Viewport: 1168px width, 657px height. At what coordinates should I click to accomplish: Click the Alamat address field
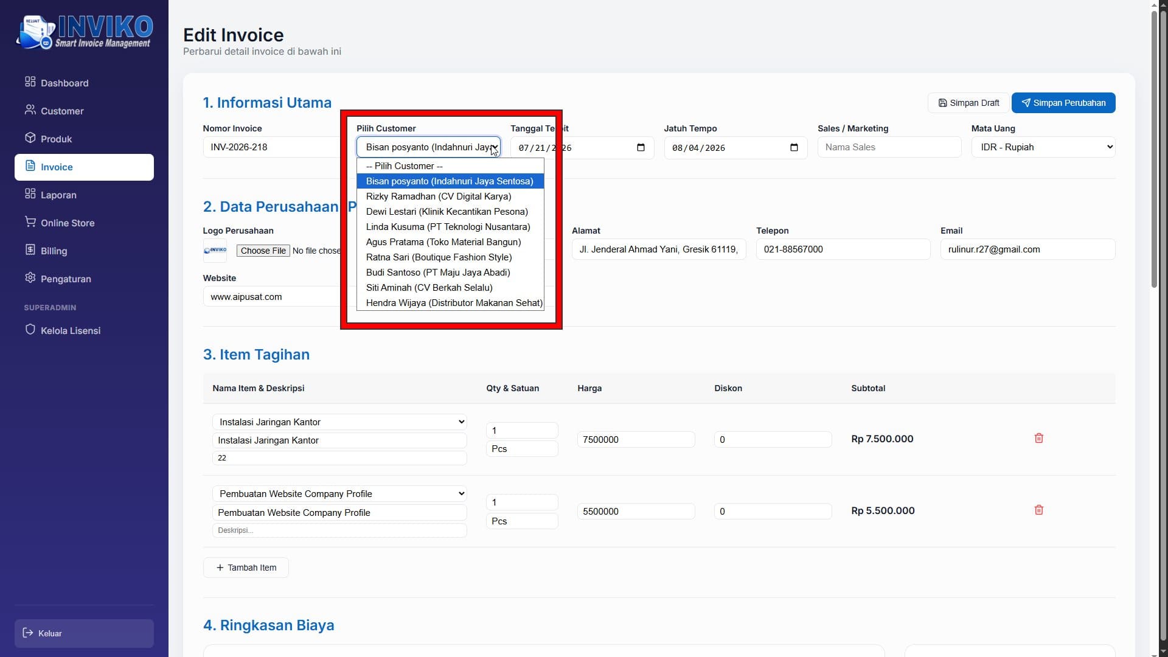(659, 249)
